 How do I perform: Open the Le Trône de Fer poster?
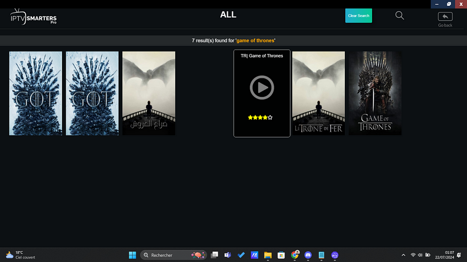(319, 93)
